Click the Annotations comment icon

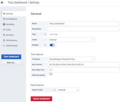[4, 19]
